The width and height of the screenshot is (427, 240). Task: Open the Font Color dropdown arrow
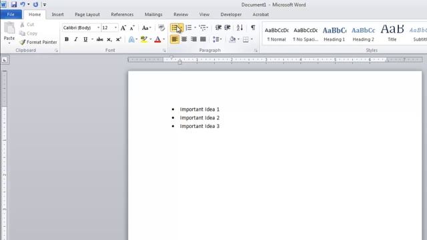[x=164, y=39]
